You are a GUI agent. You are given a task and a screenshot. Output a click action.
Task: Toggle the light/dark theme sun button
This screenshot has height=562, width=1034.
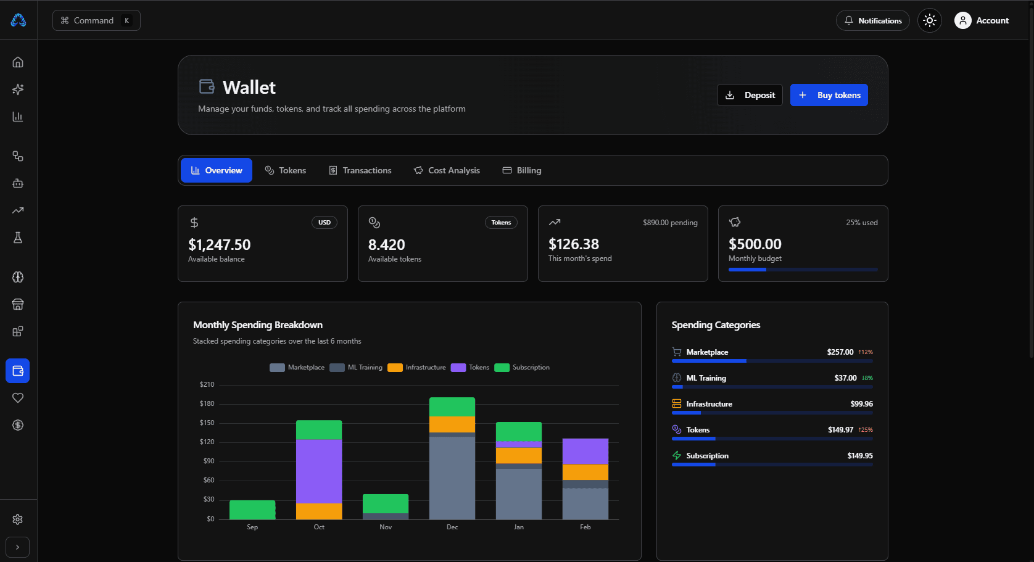tap(930, 20)
